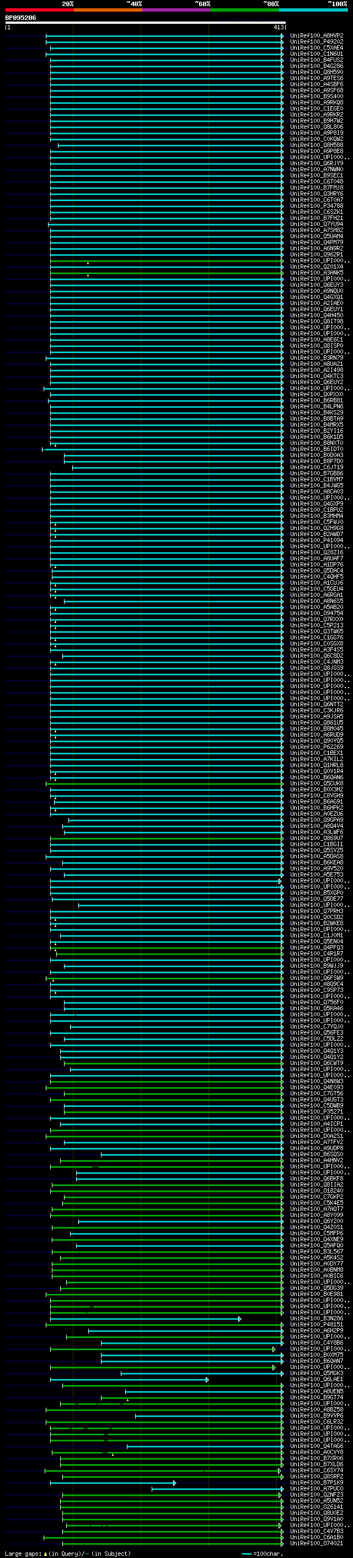This screenshot has width=353, height=1558.
Task: Select the UniRef100_A9SF68 label
Action: pos(316,90)
